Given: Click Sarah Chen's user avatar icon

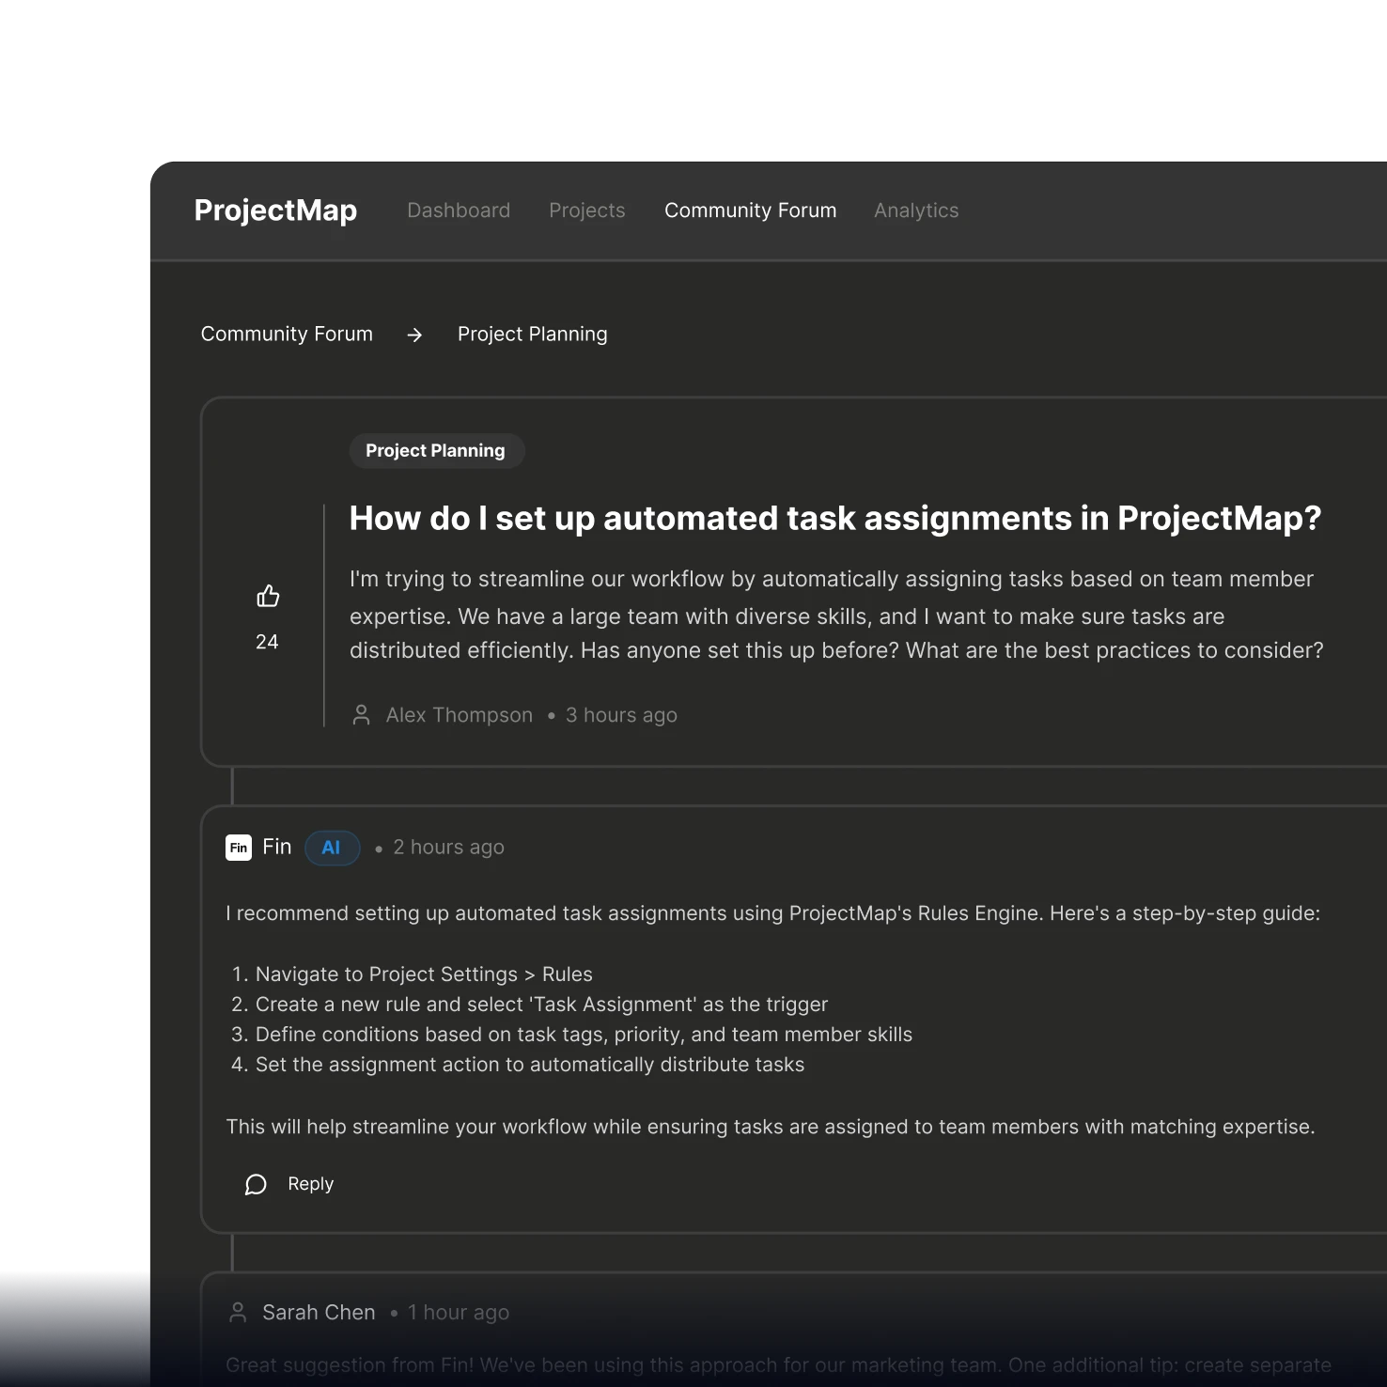Looking at the screenshot, I should 239,1313.
